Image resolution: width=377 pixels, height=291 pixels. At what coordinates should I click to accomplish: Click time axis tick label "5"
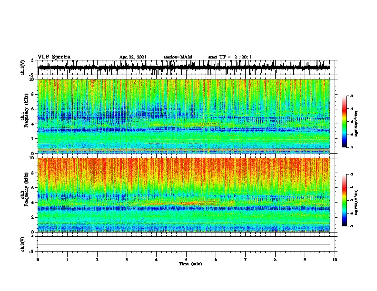pos(186,260)
